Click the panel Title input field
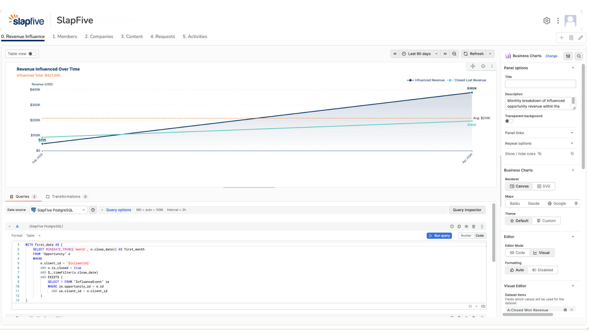Viewport: 589px width, 331px height. [x=540, y=84]
